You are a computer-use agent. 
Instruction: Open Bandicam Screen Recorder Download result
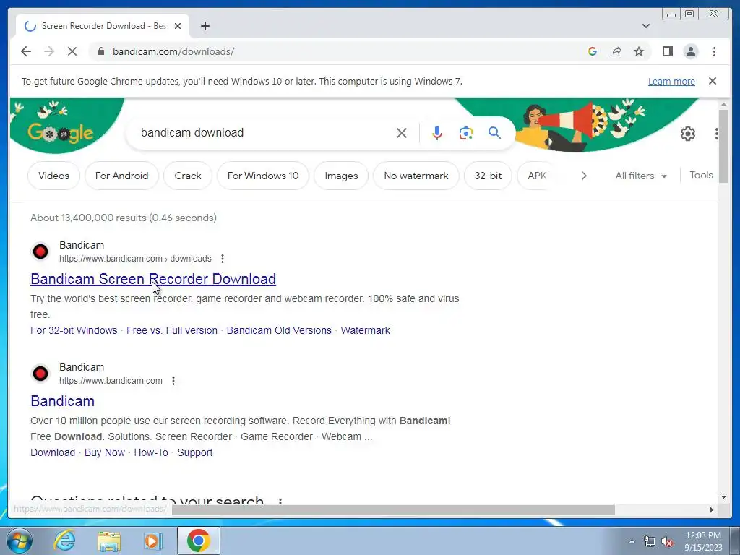(153, 279)
